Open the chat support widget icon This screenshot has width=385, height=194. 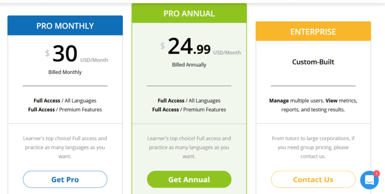pyautogui.click(x=369, y=180)
